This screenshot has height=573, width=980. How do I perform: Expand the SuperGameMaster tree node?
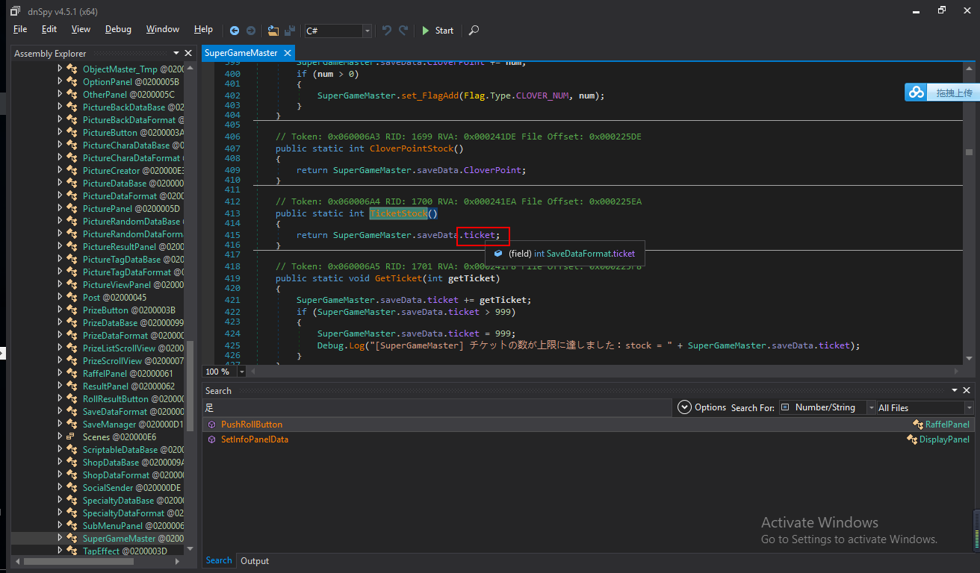point(61,538)
